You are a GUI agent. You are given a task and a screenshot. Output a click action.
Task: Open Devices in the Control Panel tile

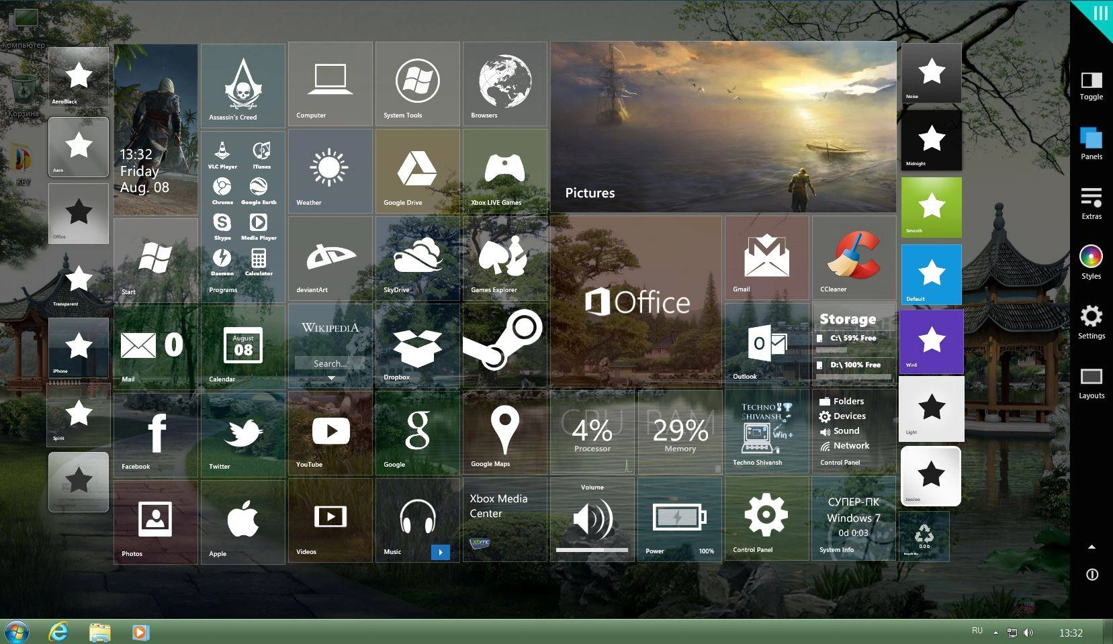(x=842, y=416)
